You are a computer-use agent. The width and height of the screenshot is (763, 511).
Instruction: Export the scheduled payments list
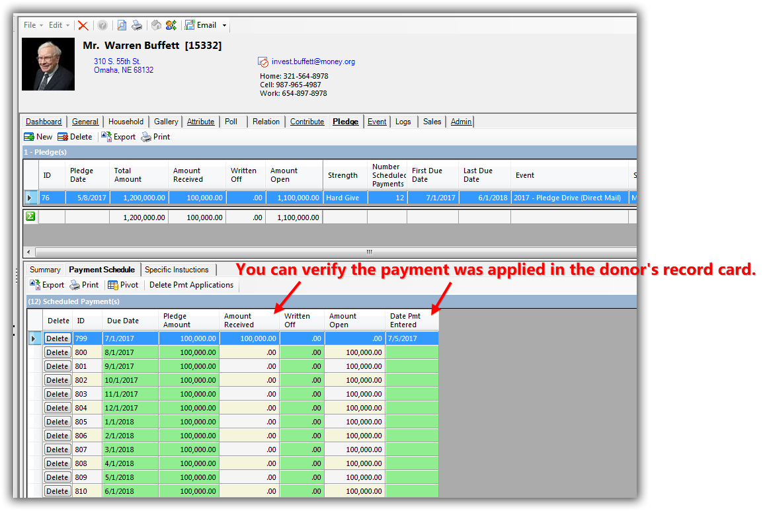click(x=47, y=285)
